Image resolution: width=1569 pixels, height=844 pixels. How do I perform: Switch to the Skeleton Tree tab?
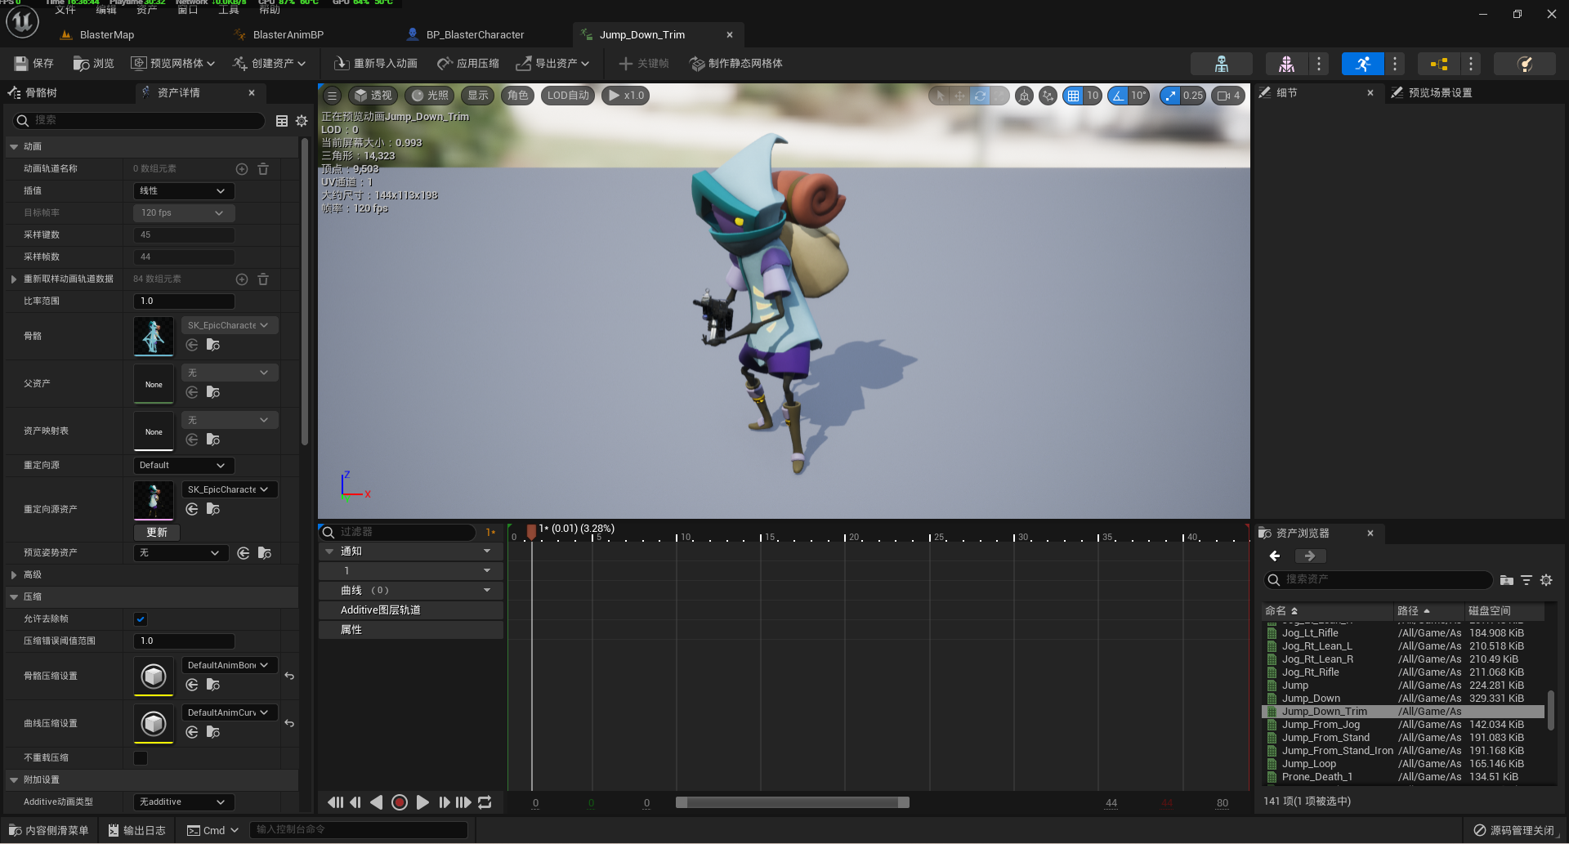41,93
